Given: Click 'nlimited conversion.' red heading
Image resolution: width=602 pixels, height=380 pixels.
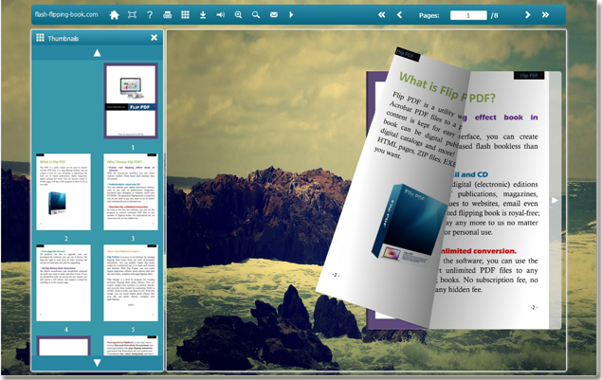Looking at the screenshot, I should (478, 251).
